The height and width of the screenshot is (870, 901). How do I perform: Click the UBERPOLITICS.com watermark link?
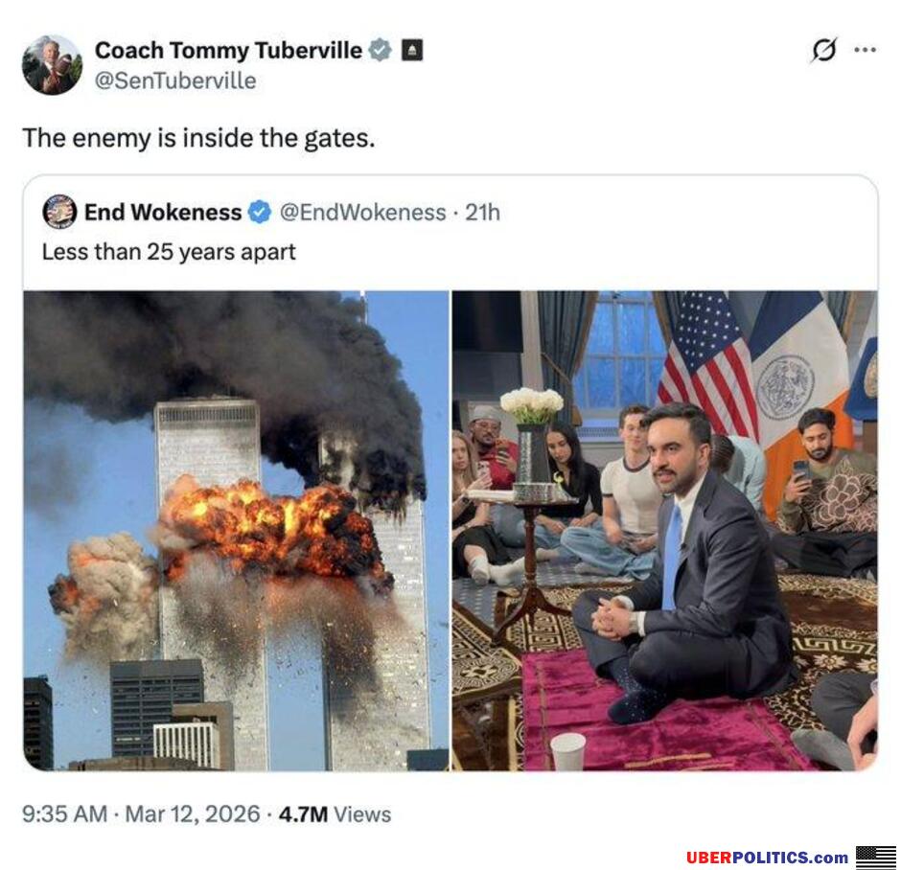767,858
